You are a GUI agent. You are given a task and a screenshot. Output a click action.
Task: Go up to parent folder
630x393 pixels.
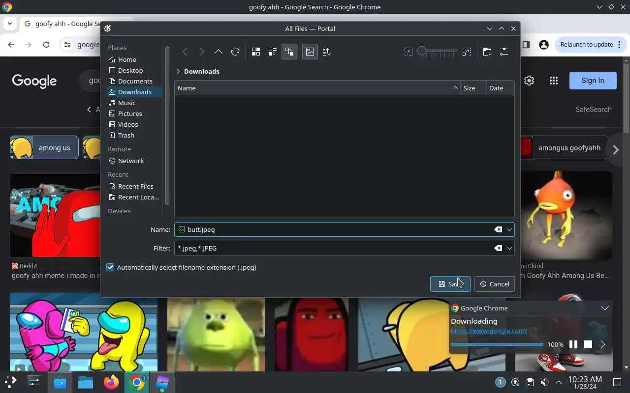[219, 52]
